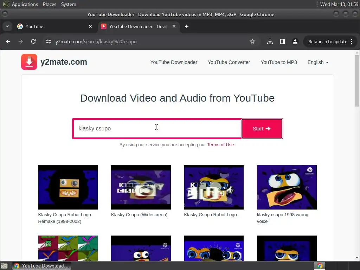Click the clock showing Wed Mar 13

339,4
